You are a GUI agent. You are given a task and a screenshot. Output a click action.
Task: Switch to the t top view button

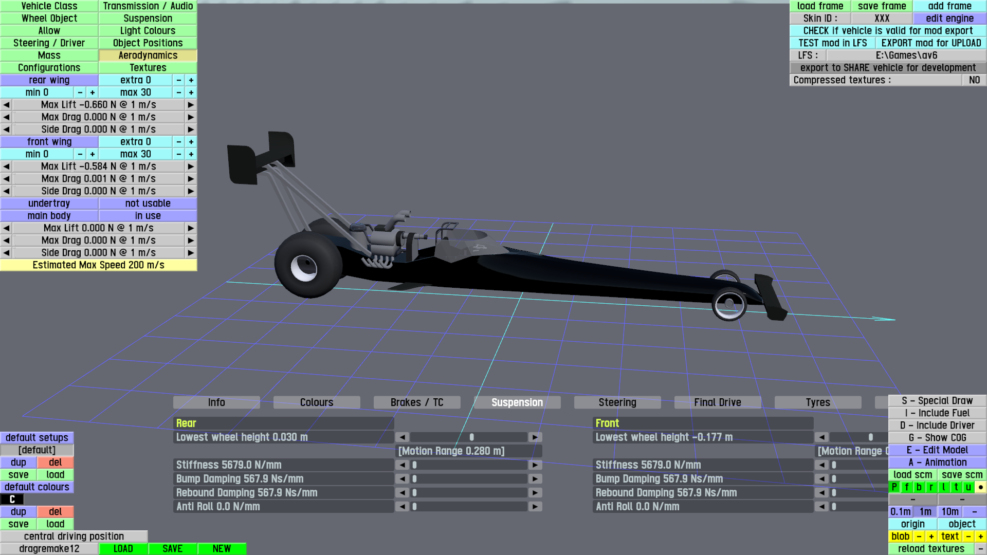pyautogui.click(x=956, y=487)
